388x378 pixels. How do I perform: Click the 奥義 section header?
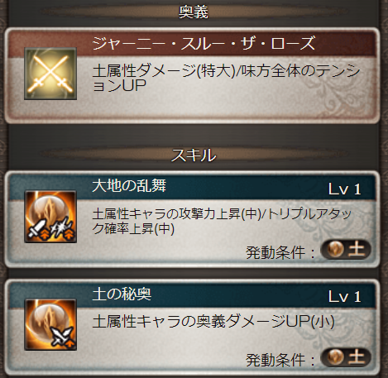click(x=194, y=12)
